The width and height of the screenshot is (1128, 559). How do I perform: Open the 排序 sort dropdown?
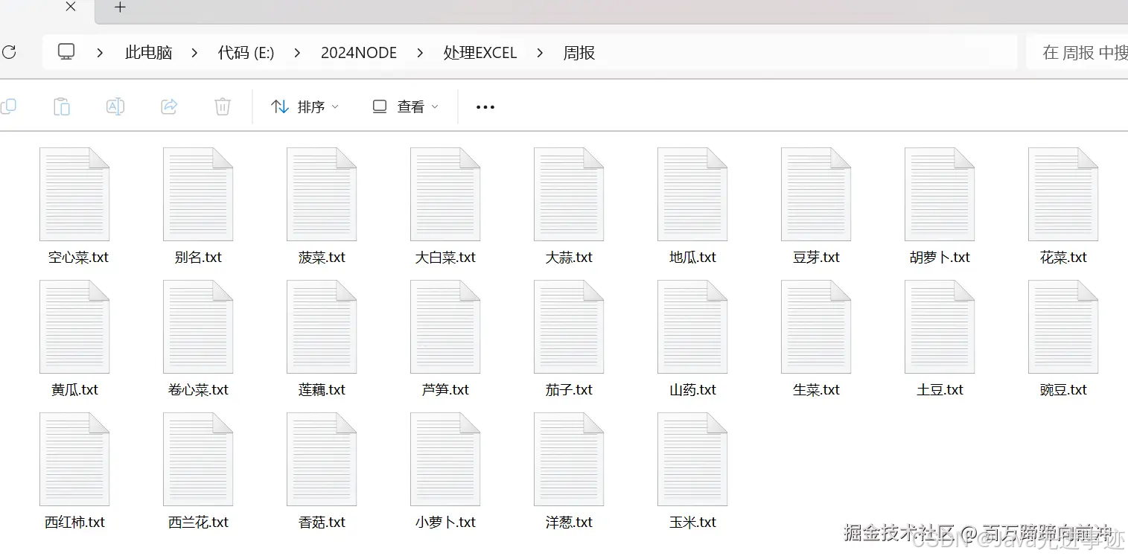point(305,106)
